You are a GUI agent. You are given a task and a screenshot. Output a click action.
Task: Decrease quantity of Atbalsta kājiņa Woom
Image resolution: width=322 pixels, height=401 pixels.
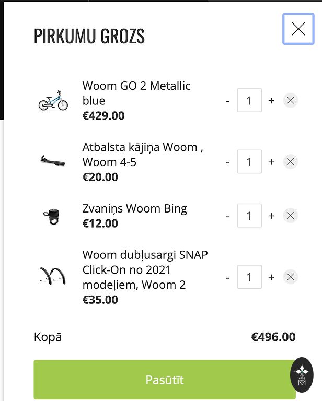228,162
